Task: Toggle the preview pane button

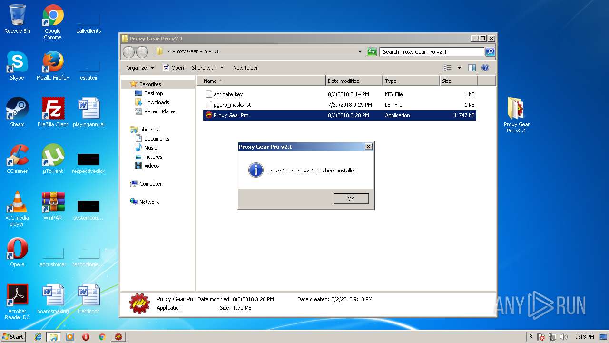Action: point(471,68)
